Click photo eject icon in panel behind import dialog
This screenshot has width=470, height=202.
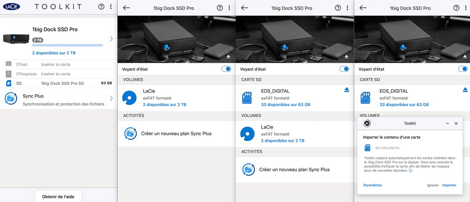pos(465,57)
